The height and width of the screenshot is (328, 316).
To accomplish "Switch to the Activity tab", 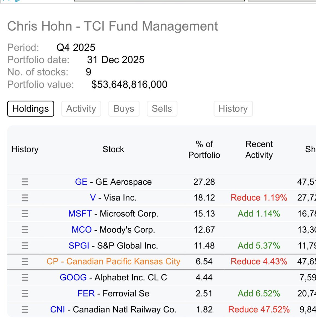I will 81,109.
